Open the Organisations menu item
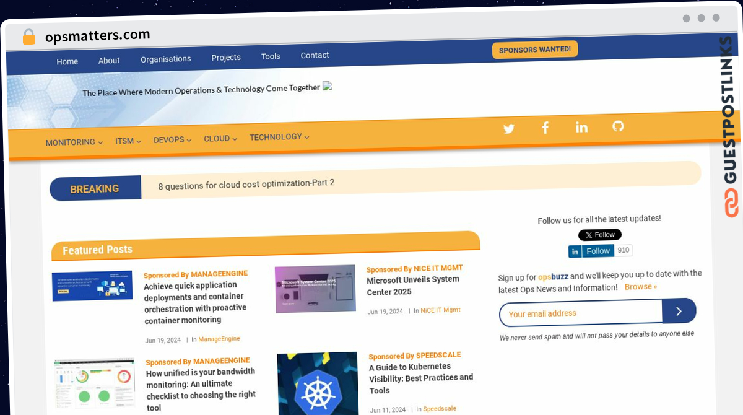 pyautogui.click(x=166, y=59)
